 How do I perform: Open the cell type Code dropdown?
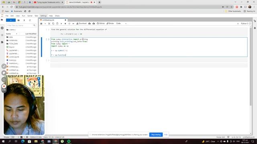121,24
